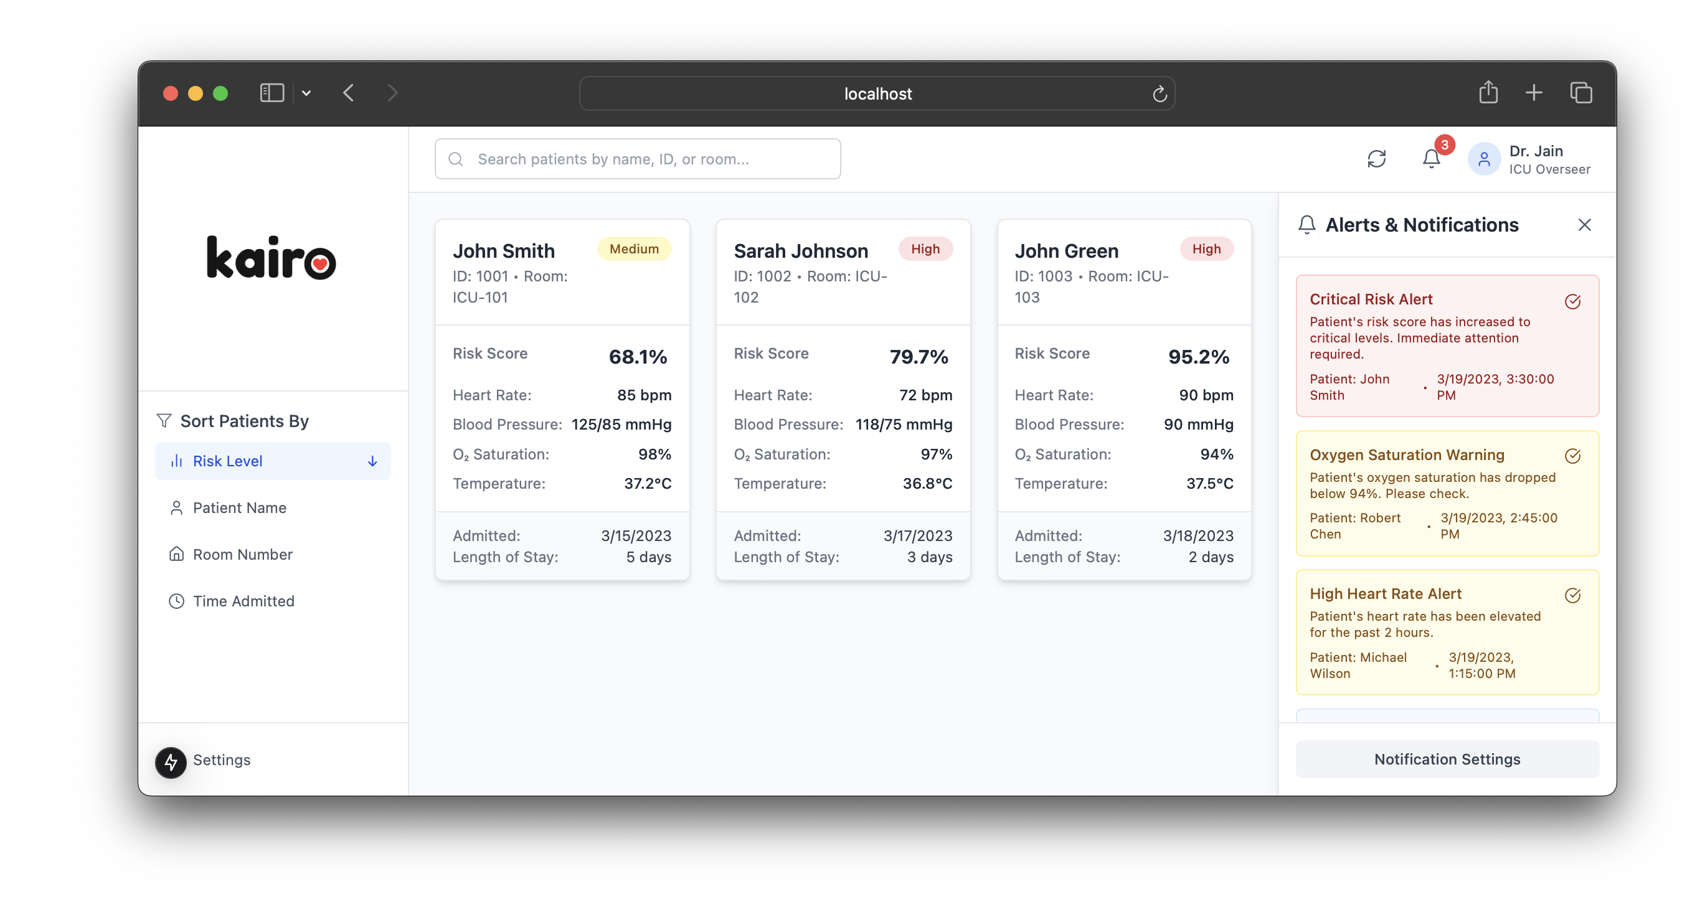Toggle the Safari sidebar panel button
This screenshot has width=1705, height=899.
point(272,93)
